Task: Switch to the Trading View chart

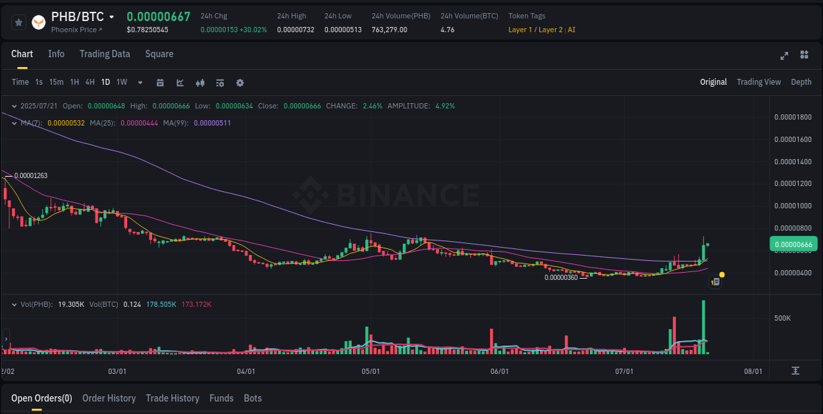Action: (758, 82)
